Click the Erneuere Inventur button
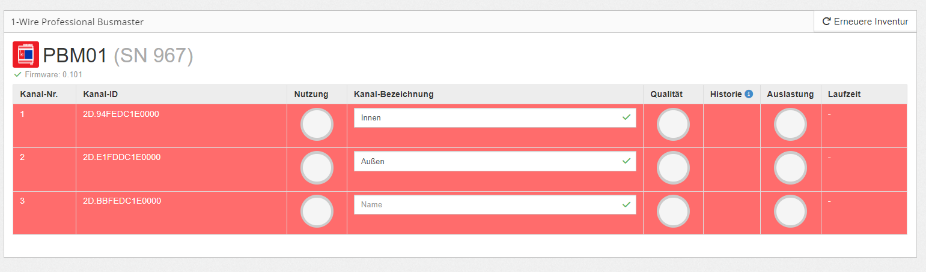The image size is (926, 272). [x=865, y=22]
